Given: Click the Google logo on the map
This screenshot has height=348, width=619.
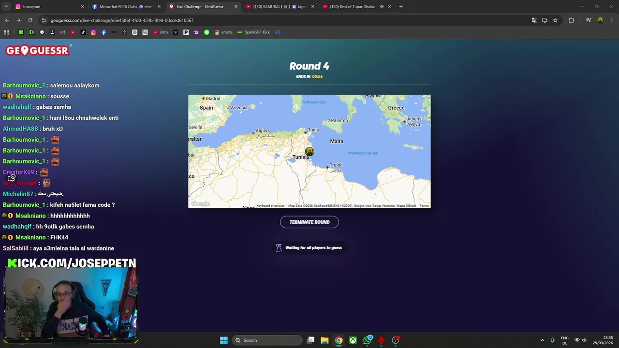Looking at the screenshot, I should click(x=200, y=204).
